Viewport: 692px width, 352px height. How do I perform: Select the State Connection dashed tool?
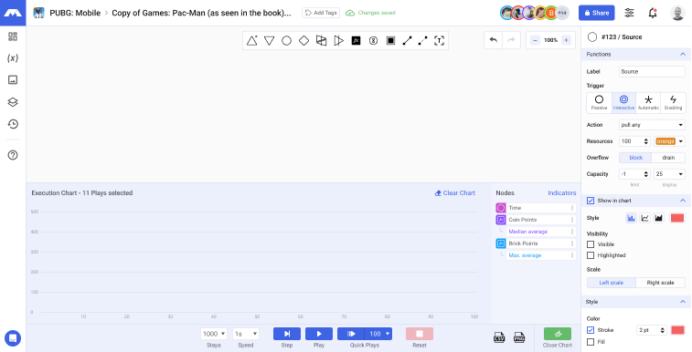[423, 41]
